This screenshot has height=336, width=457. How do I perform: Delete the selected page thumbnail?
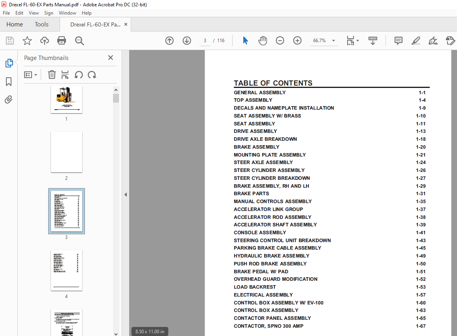(x=52, y=75)
